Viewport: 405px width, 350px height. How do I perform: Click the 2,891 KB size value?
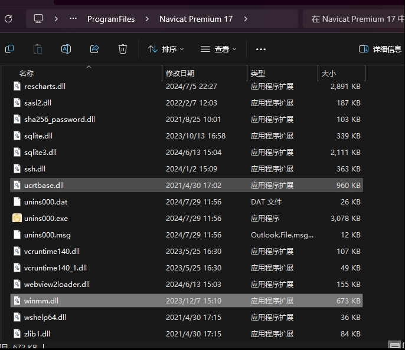(345, 87)
